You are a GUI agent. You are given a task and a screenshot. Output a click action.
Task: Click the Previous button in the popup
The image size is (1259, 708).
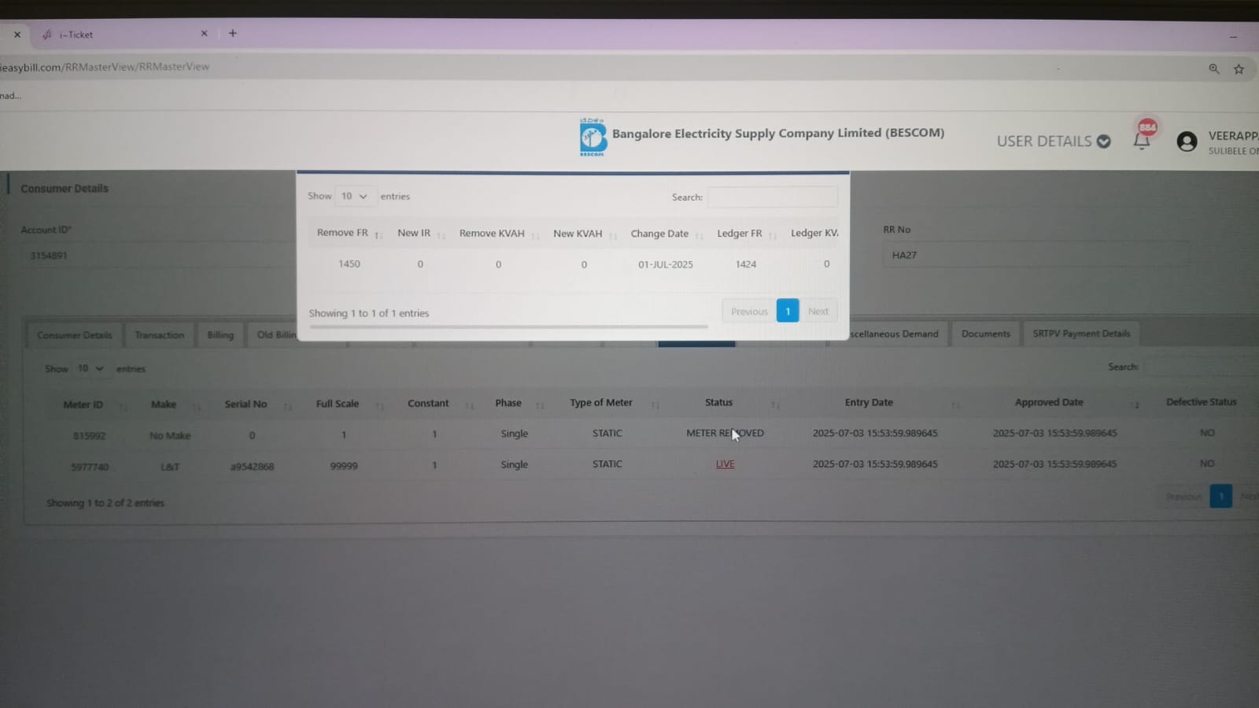(x=749, y=312)
